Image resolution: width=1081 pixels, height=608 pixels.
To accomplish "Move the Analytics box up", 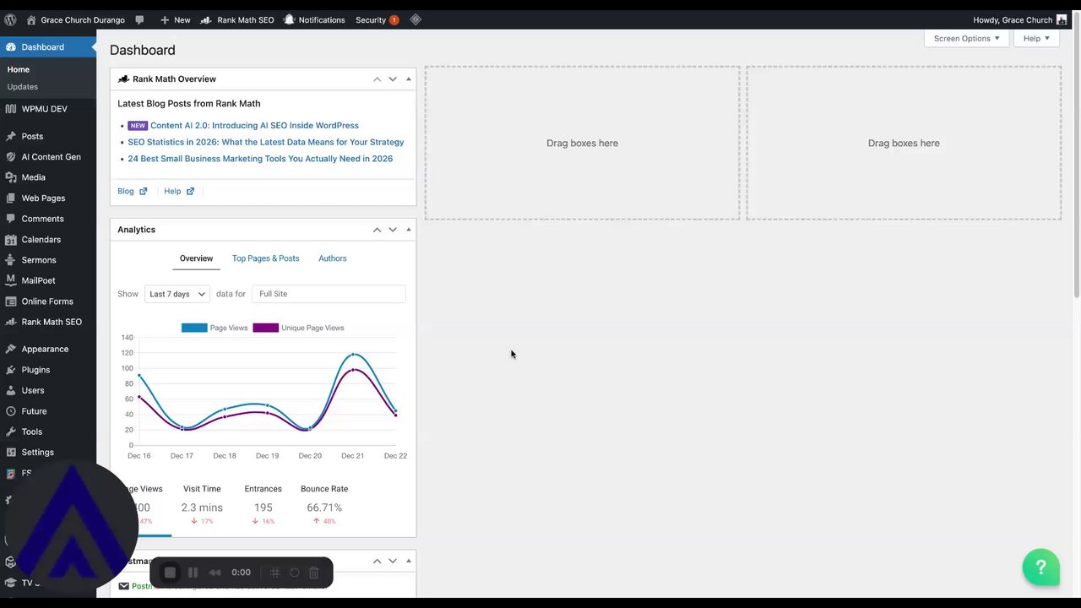I will point(377,230).
